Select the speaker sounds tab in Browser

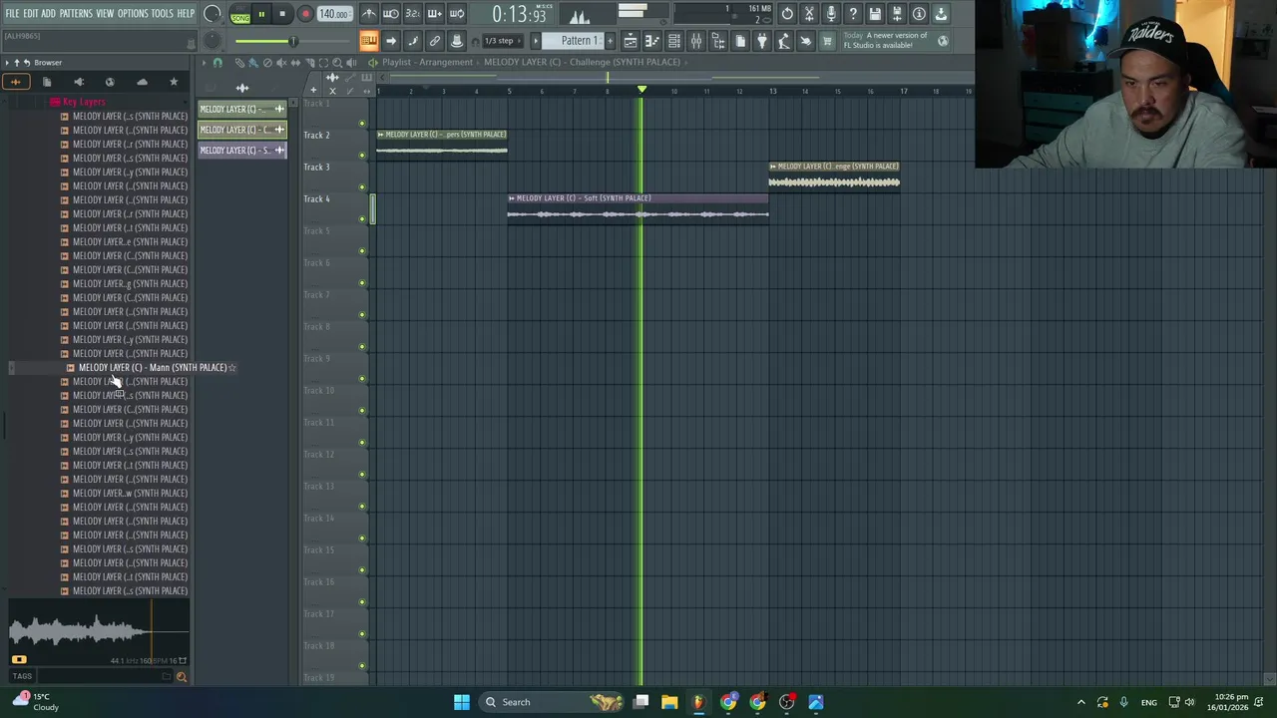tap(79, 82)
